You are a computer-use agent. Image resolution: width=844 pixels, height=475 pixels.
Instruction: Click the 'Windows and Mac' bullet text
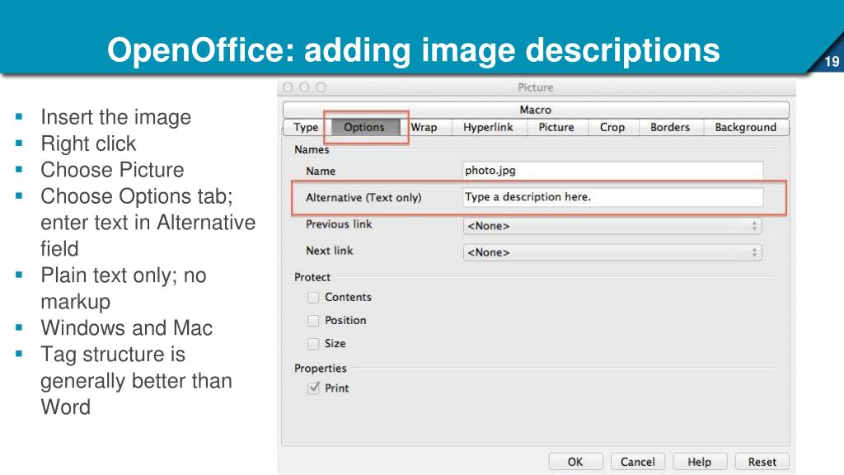(x=126, y=328)
